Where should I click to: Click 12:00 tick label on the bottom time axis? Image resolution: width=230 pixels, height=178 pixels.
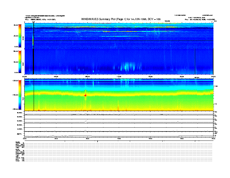[119, 139]
